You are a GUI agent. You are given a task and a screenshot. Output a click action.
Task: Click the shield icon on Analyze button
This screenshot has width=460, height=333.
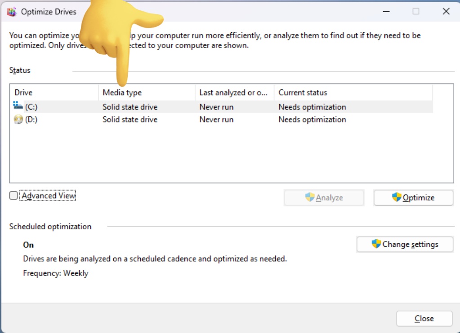(310, 197)
